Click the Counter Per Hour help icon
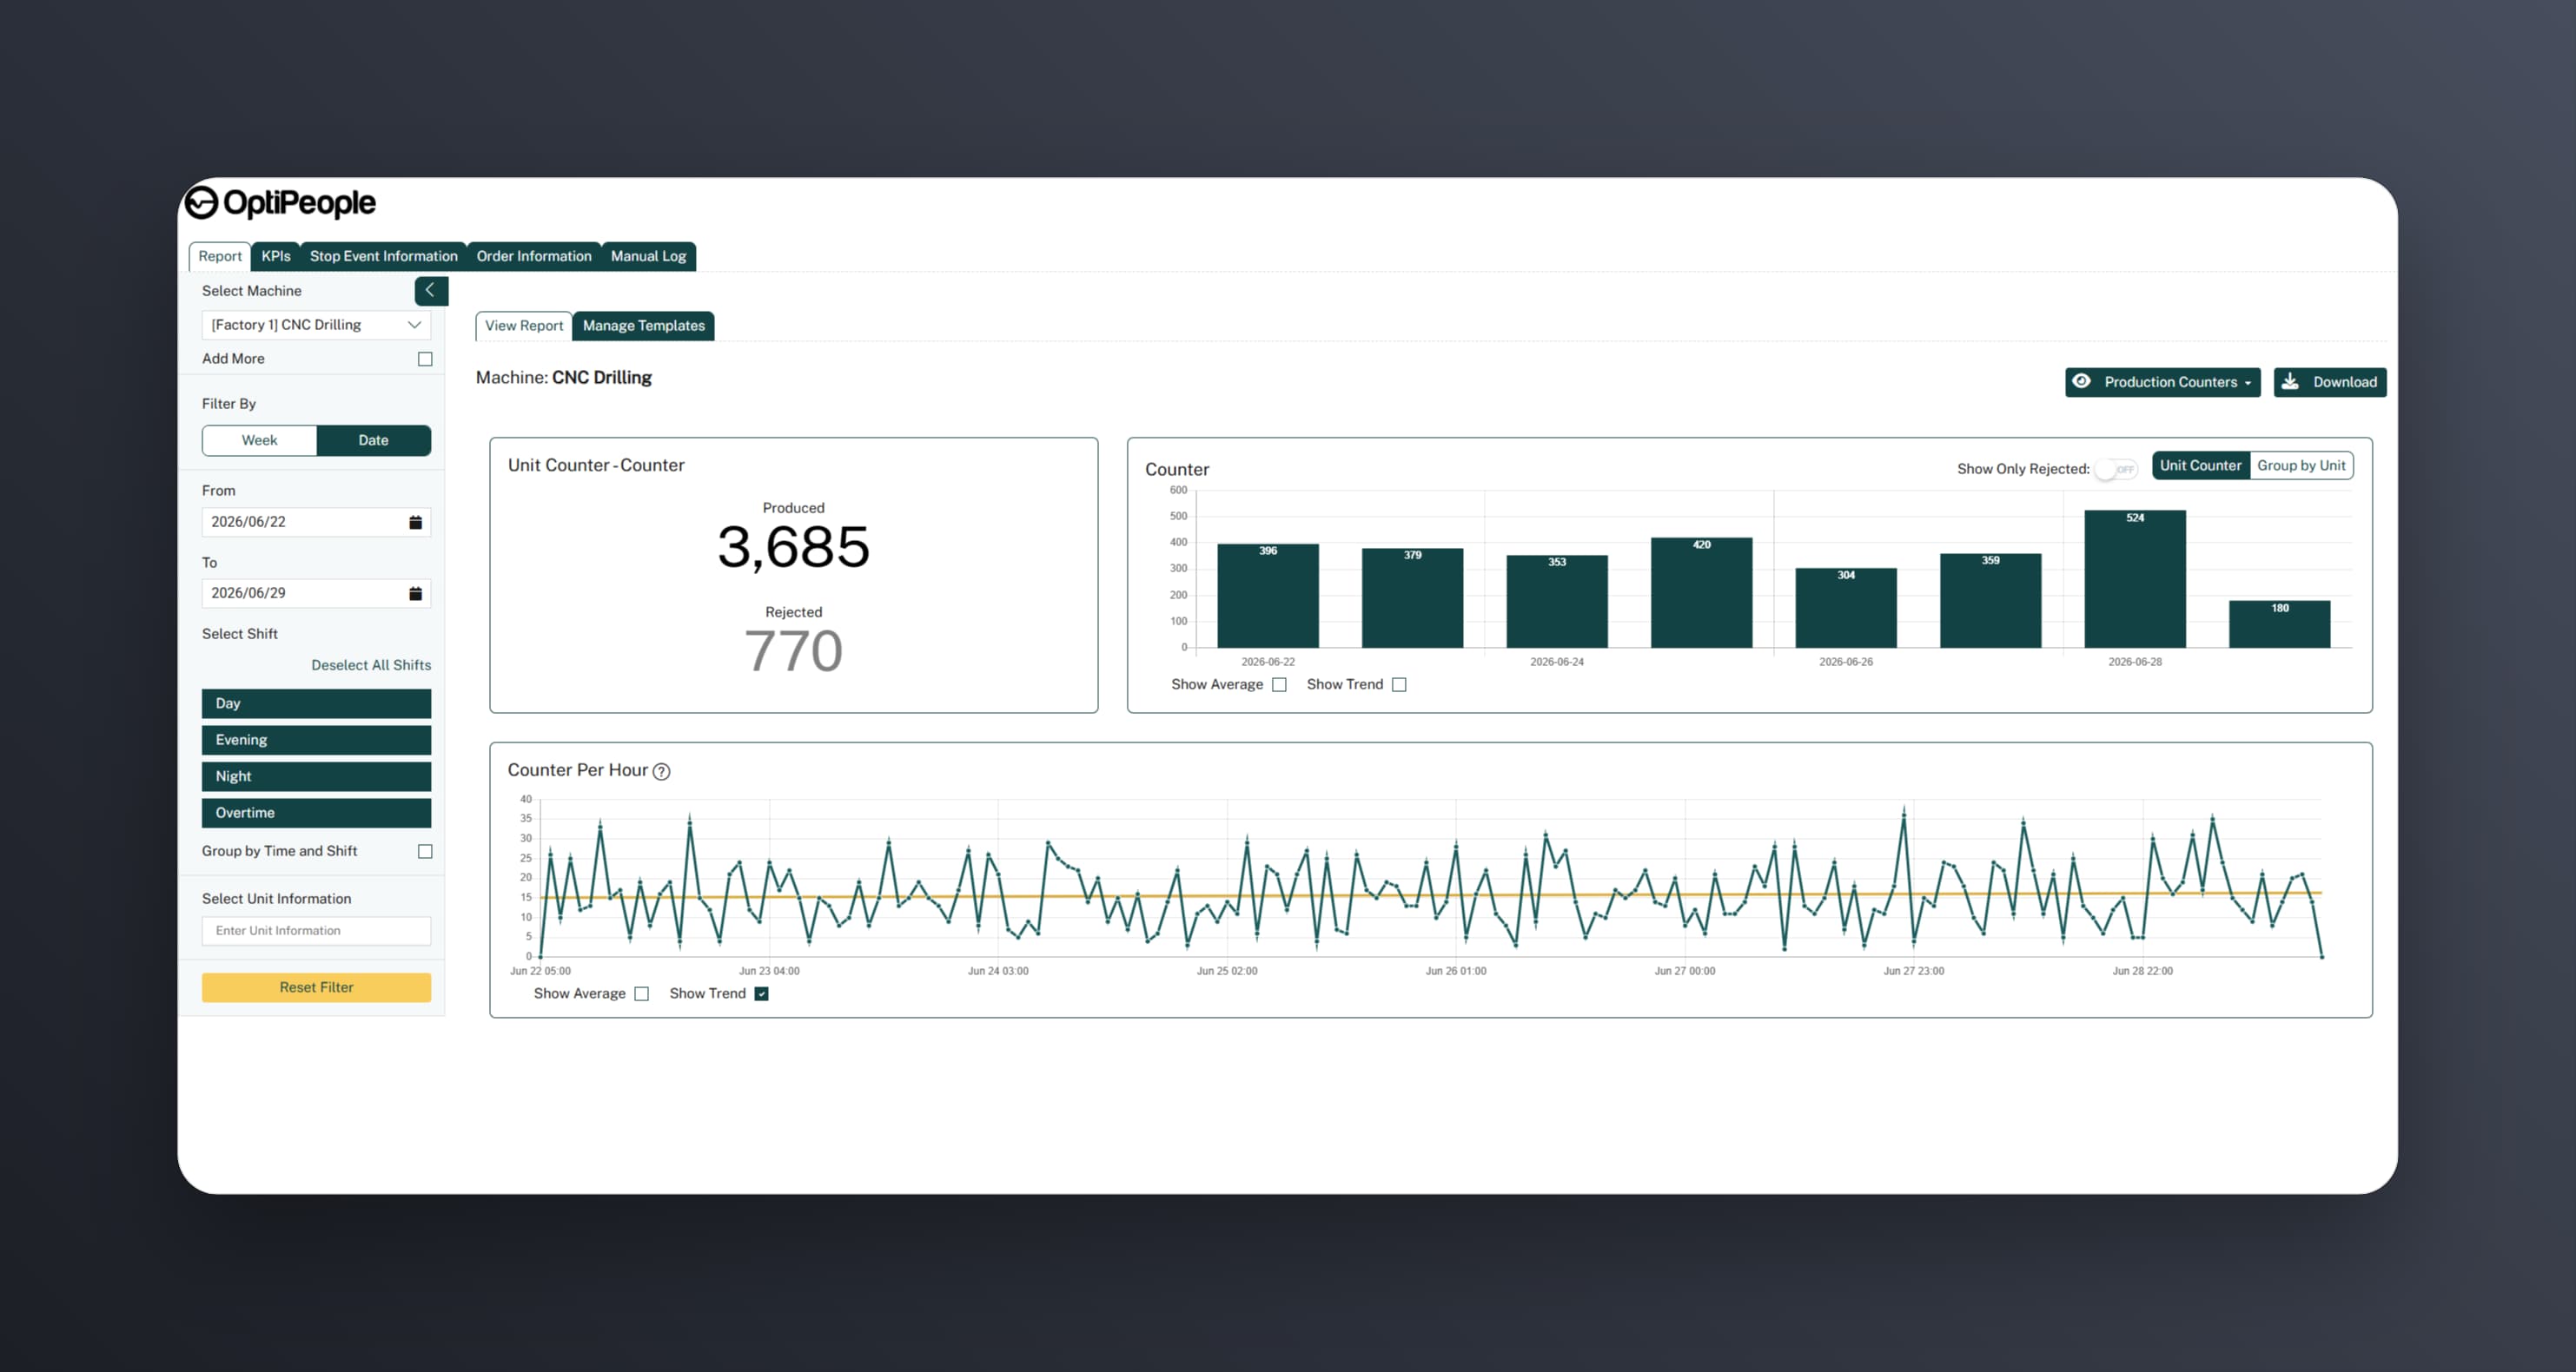This screenshot has height=1372, width=2576. [661, 771]
